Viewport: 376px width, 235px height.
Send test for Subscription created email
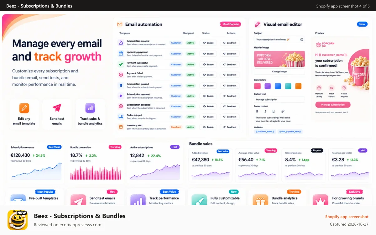click(230, 43)
